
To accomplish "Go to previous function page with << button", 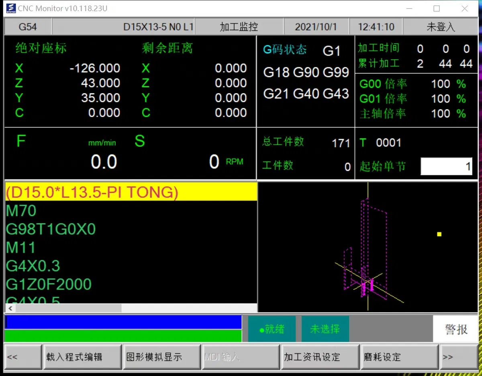I will (22, 357).
